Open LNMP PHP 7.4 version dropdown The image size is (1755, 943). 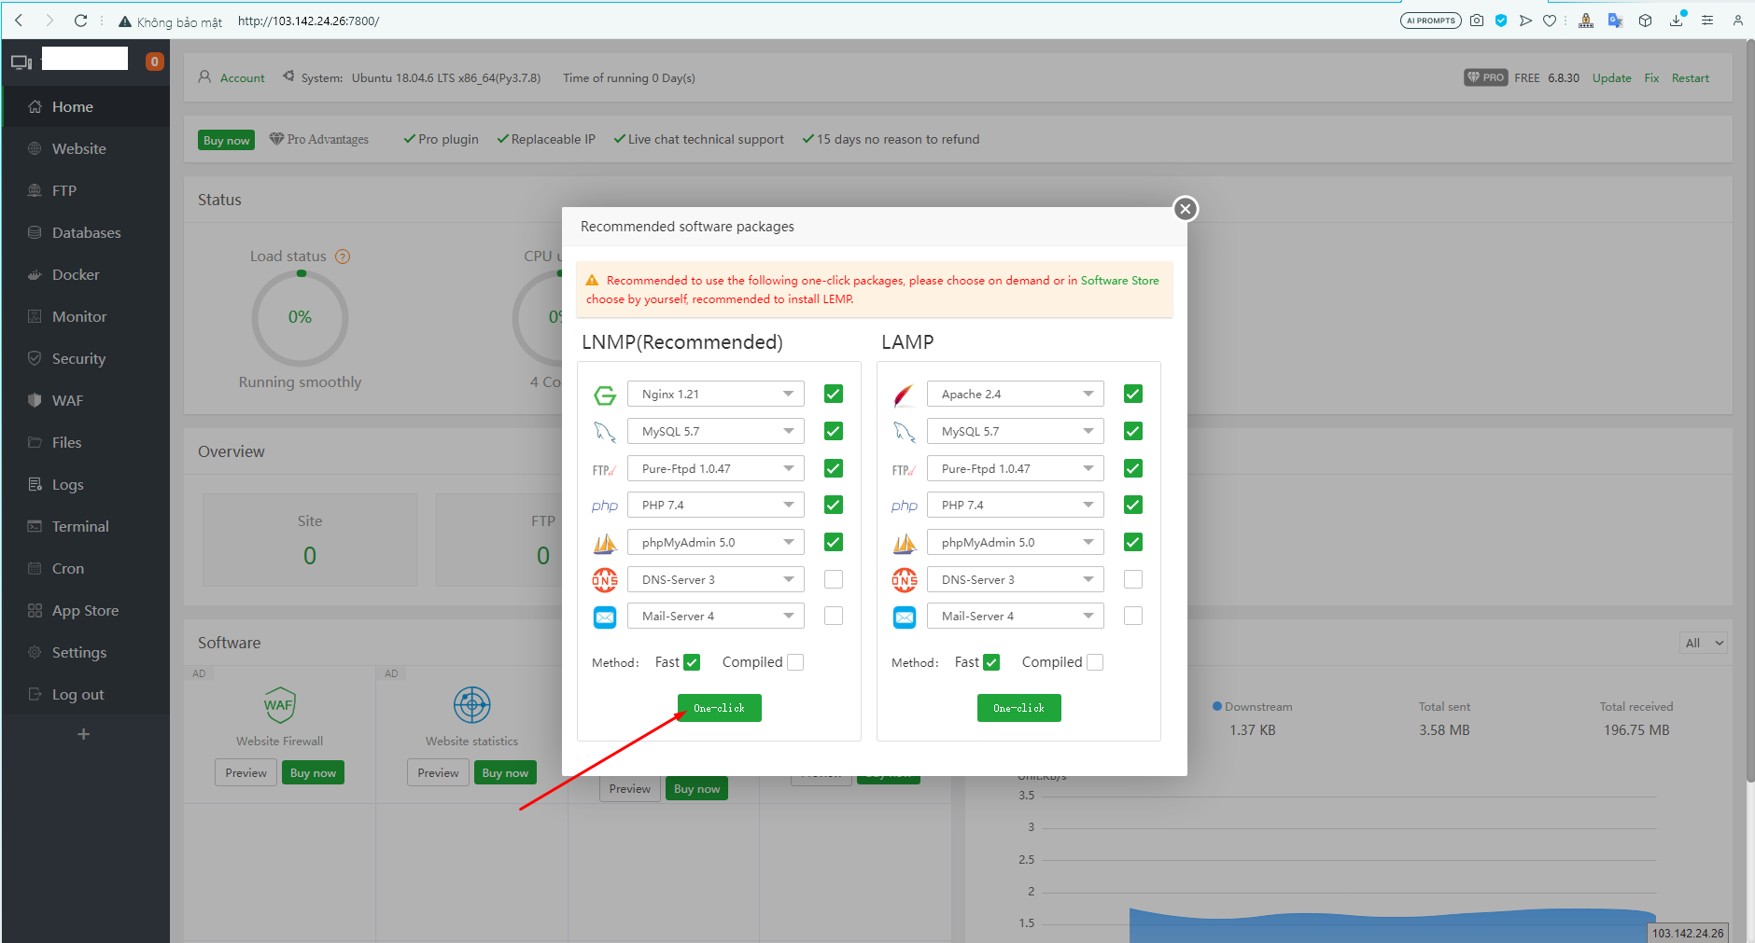[716, 505]
